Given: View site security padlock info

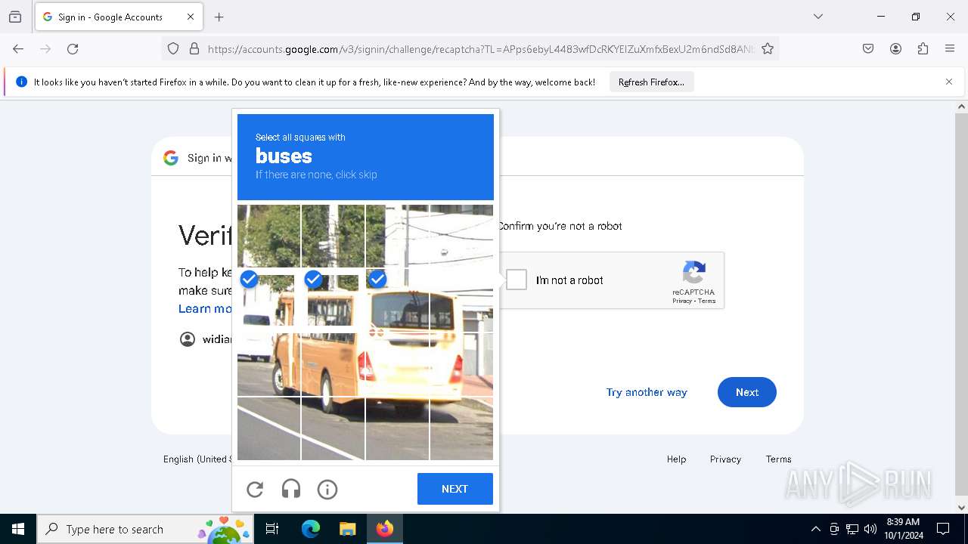Looking at the screenshot, I should [x=194, y=49].
